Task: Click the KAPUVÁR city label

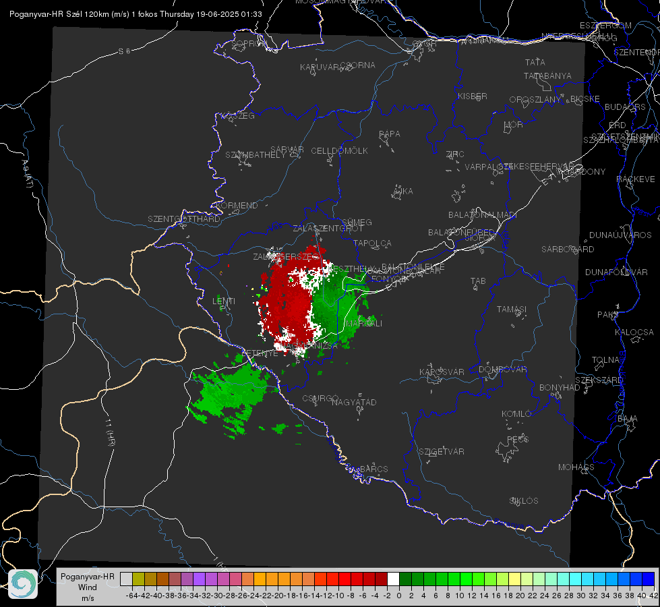Action: (x=320, y=67)
